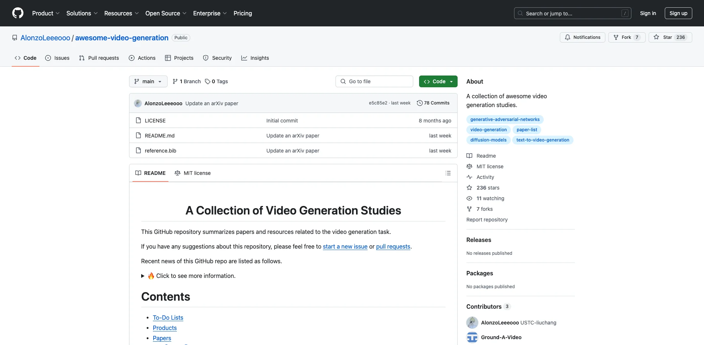Click the diffusion-models topic tag
The image size is (704, 345).
[x=488, y=140]
